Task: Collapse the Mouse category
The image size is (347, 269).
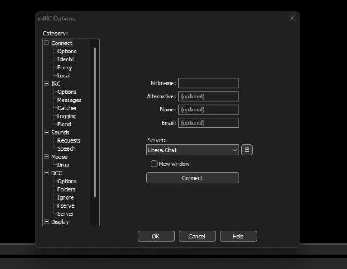Action: pos(46,156)
